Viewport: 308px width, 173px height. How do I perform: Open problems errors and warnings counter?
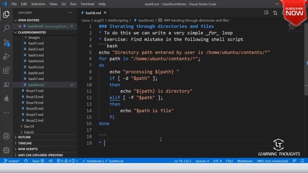pyautogui.click(x=67, y=161)
